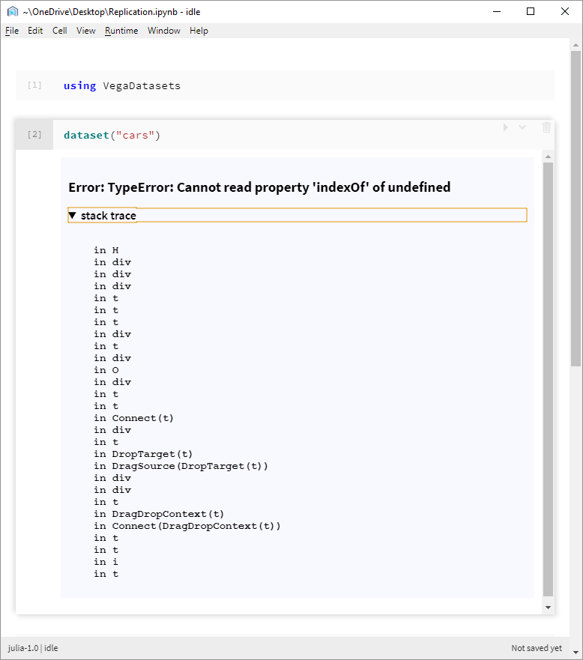Select the [1] cell execution counter
The height and width of the screenshot is (660, 583).
click(34, 85)
